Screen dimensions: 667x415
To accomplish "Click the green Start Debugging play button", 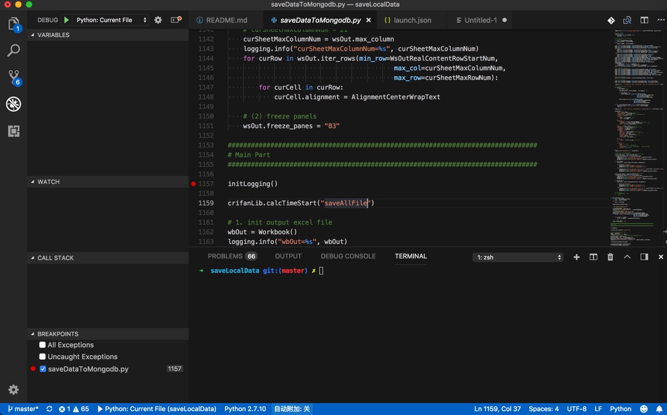I will tap(66, 20).
